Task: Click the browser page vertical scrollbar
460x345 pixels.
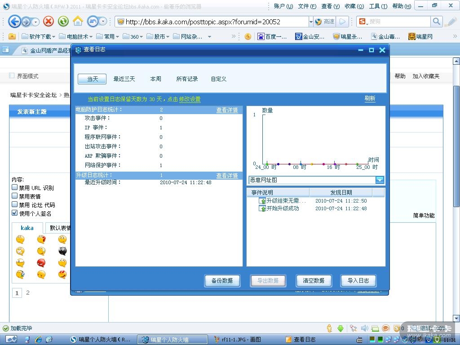Action: (x=456, y=147)
